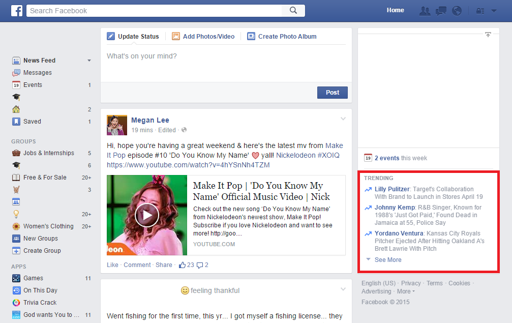512x323 pixels.
Task: Open options chevron on Megan Lee's post
Action: [343, 119]
